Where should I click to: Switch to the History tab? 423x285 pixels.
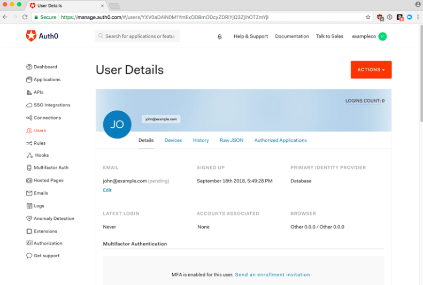[201, 140]
